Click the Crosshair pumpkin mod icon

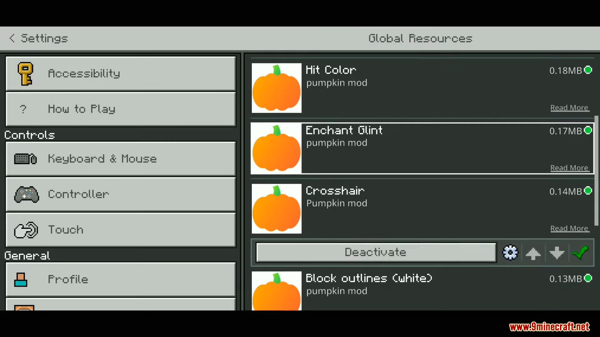click(x=277, y=208)
